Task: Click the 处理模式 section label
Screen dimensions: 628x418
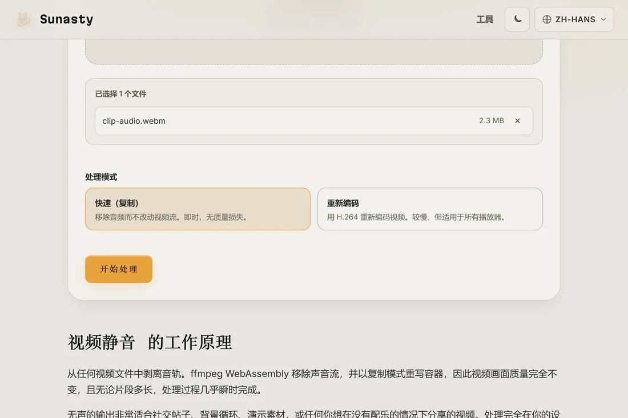Action: (x=101, y=177)
